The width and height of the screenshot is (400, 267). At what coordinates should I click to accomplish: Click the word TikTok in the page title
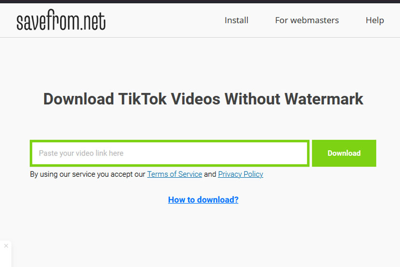click(x=142, y=99)
